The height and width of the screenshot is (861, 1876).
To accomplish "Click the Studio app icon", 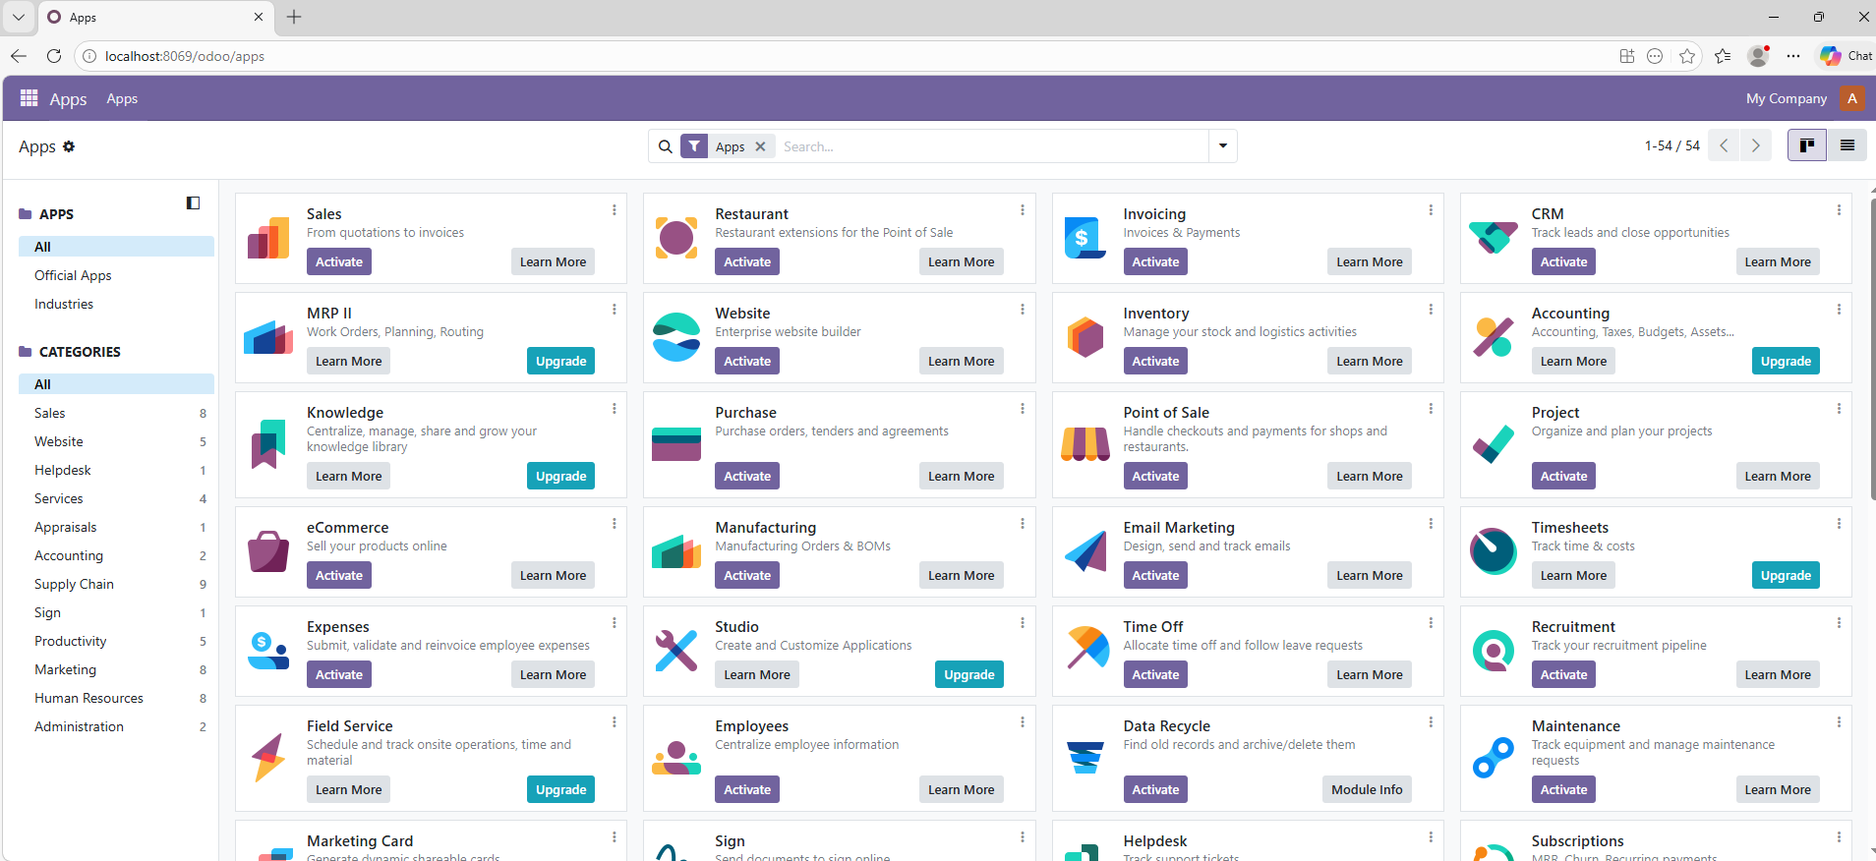I will tap(676, 651).
